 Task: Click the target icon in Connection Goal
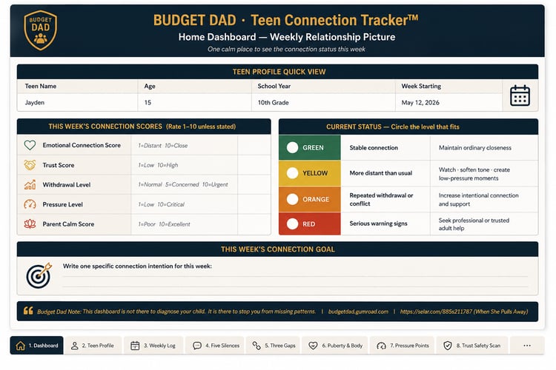39,275
